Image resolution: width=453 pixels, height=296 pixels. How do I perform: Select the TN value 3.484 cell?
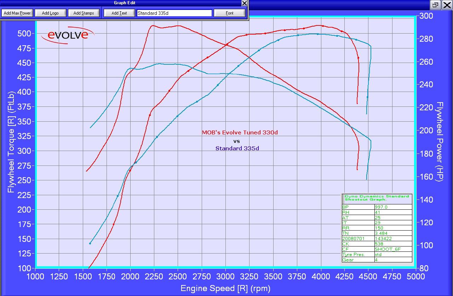(x=393, y=233)
